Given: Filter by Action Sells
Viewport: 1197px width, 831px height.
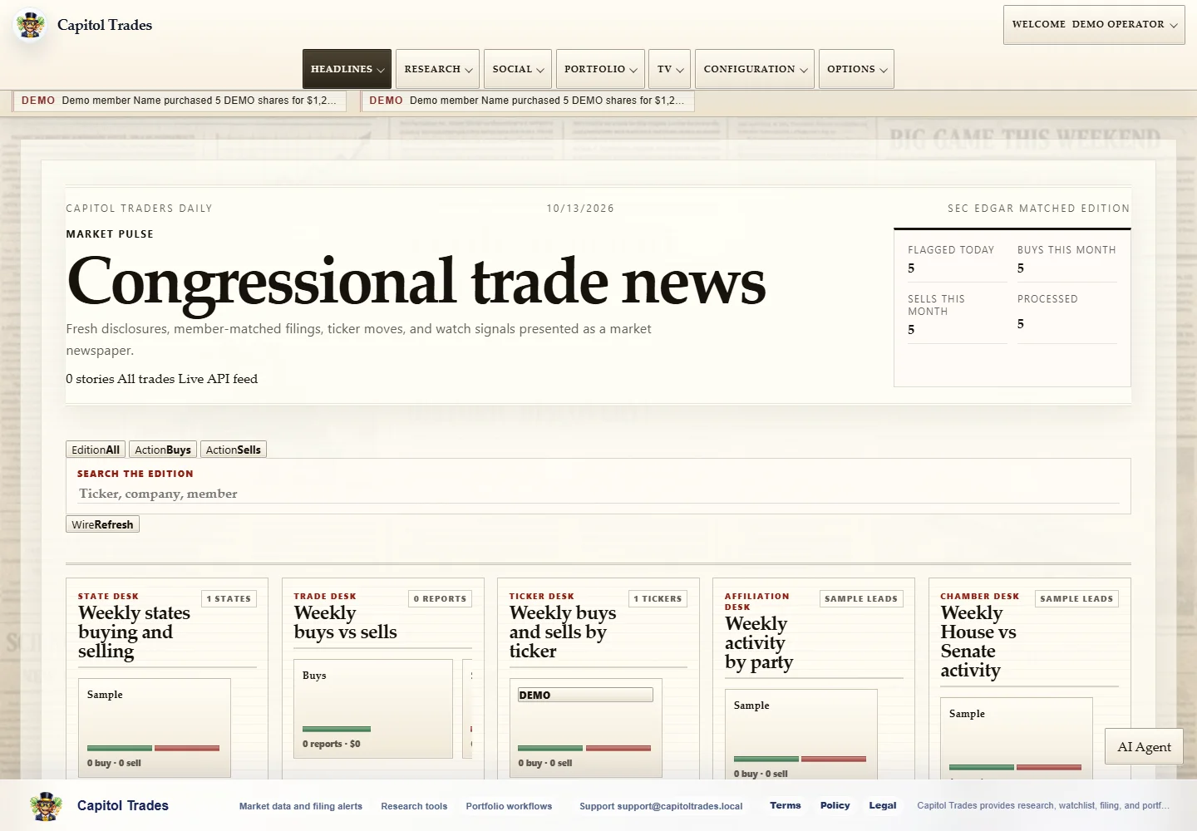Looking at the screenshot, I should click(234, 450).
